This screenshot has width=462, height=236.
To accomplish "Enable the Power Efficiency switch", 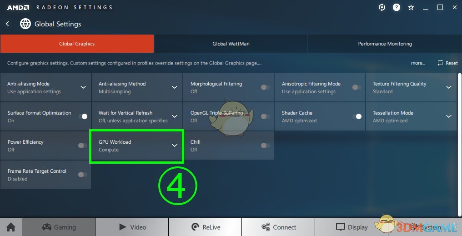I will [x=82, y=146].
